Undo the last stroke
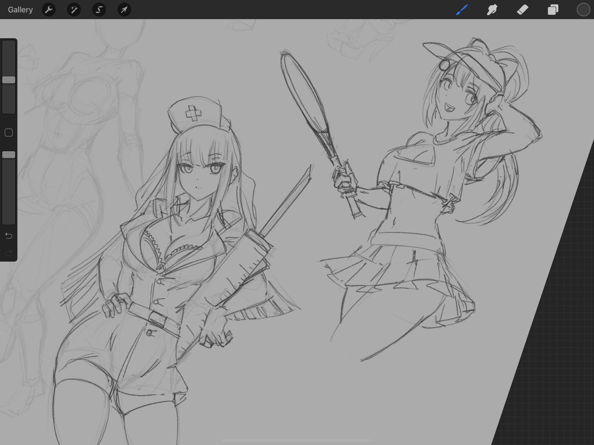 click(8, 236)
